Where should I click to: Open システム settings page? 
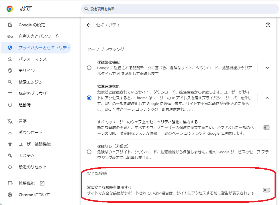(x=36, y=156)
